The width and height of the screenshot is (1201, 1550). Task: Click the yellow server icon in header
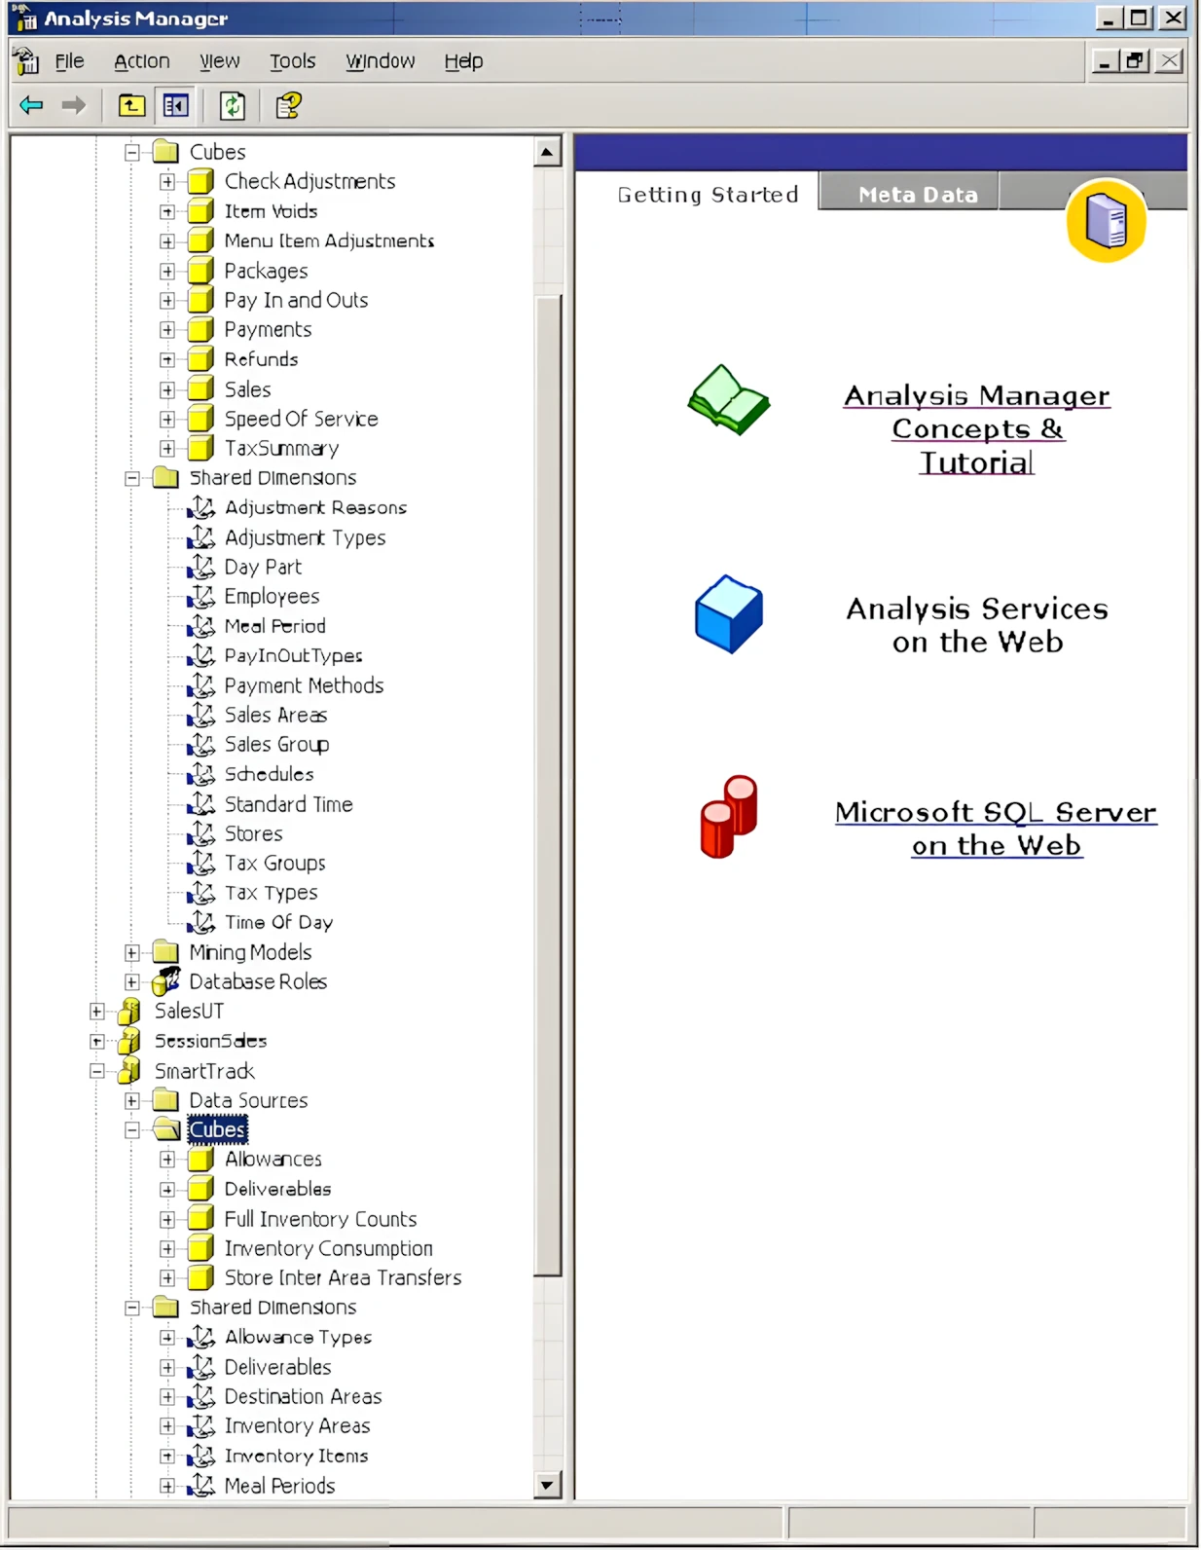click(x=1106, y=221)
